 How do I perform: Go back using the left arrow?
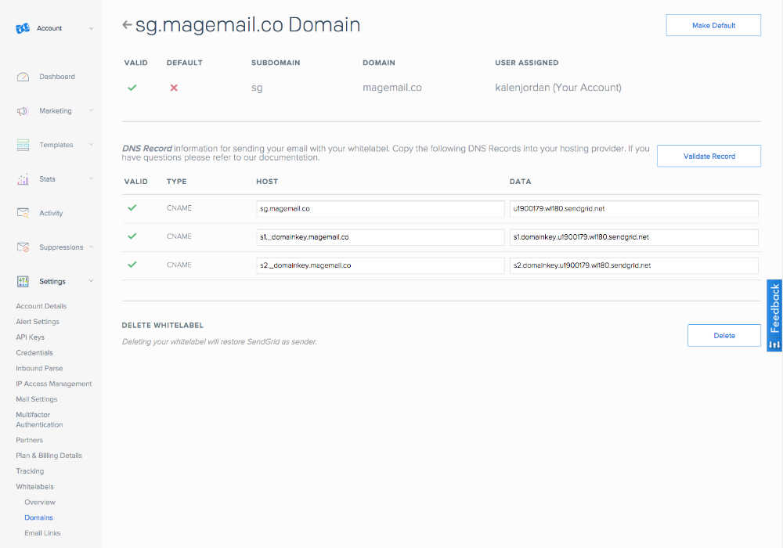point(127,25)
